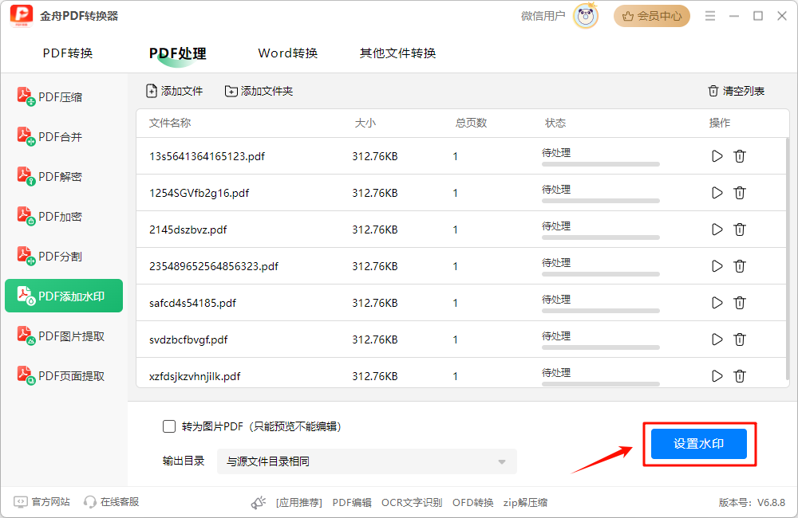Click the panda user avatar

[586, 16]
